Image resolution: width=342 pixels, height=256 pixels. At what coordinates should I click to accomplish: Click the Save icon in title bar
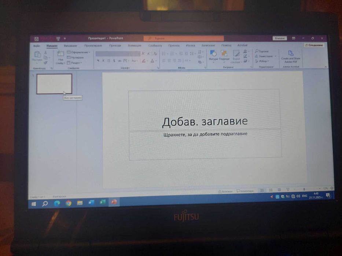[x=36, y=39]
